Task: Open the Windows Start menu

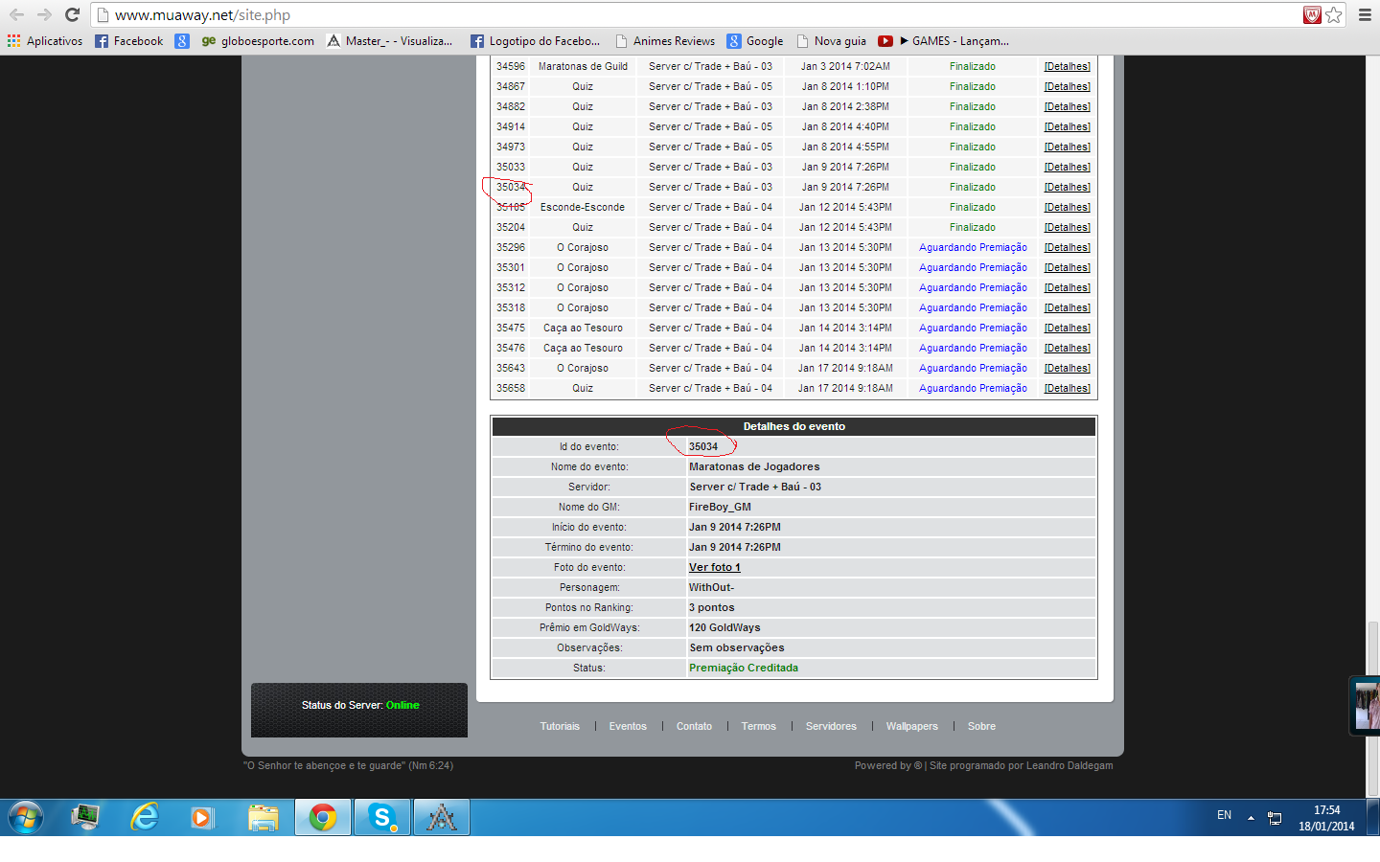Action: [x=26, y=818]
